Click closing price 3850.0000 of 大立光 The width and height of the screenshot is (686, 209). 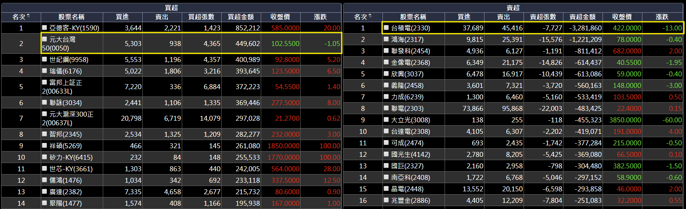(x=625, y=120)
